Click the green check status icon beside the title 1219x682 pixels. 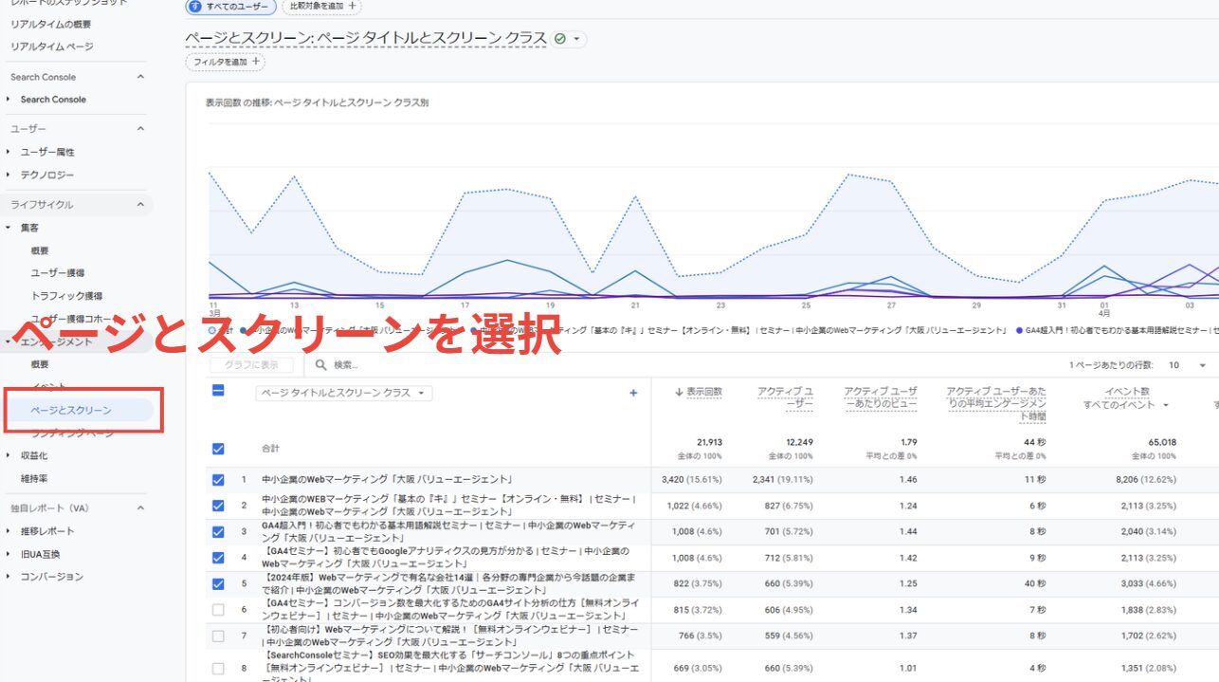[x=560, y=39]
